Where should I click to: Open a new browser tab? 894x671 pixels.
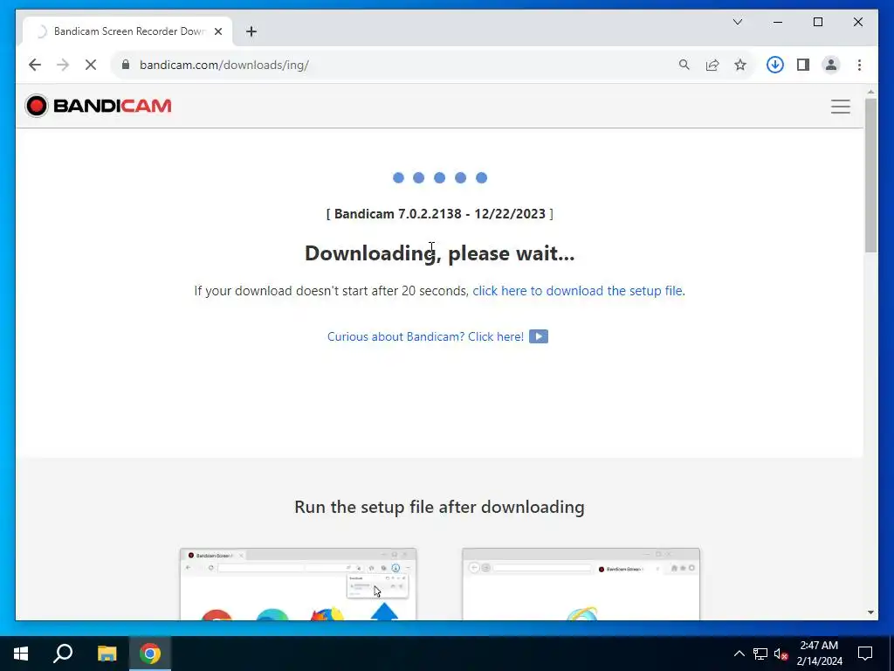tap(251, 31)
